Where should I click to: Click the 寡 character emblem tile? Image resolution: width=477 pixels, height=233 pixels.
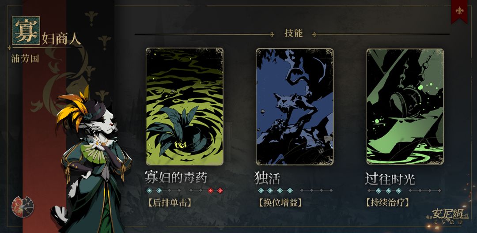click(x=26, y=30)
